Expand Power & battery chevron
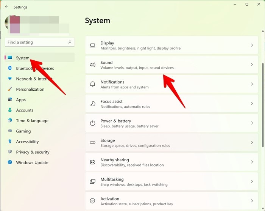This screenshot has width=265, height=211. pos(252,123)
